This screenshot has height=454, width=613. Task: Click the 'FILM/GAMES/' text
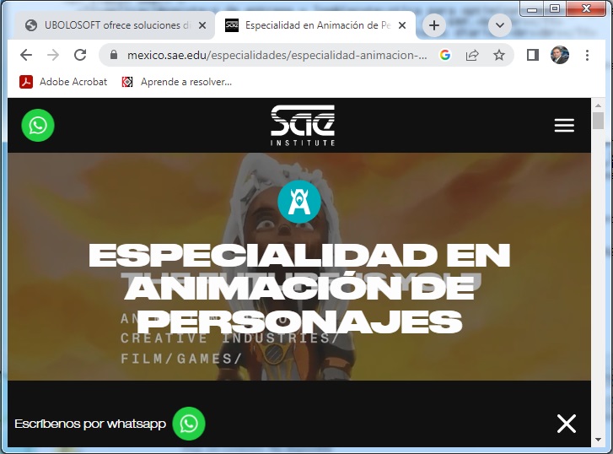(x=181, y=359)
